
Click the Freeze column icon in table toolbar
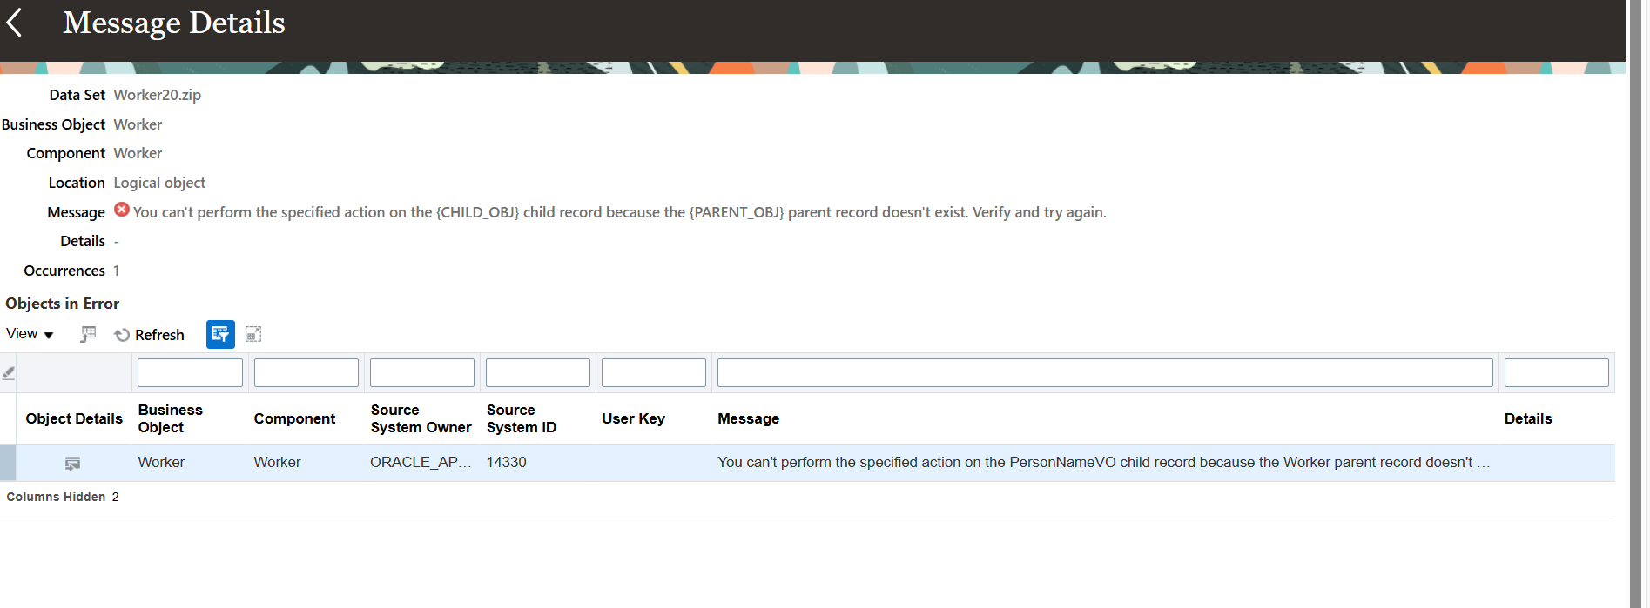click(88, 334)
